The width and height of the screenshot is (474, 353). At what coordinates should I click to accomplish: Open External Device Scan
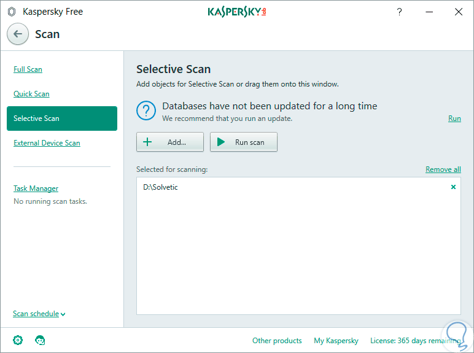pyautogui.click(x=47, y=143)
